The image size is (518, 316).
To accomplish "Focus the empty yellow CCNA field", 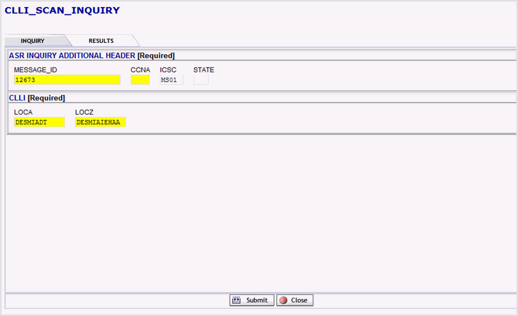I will tap(140, 80).
